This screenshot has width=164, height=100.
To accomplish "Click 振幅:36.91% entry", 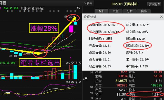I will tap(135, 52).
